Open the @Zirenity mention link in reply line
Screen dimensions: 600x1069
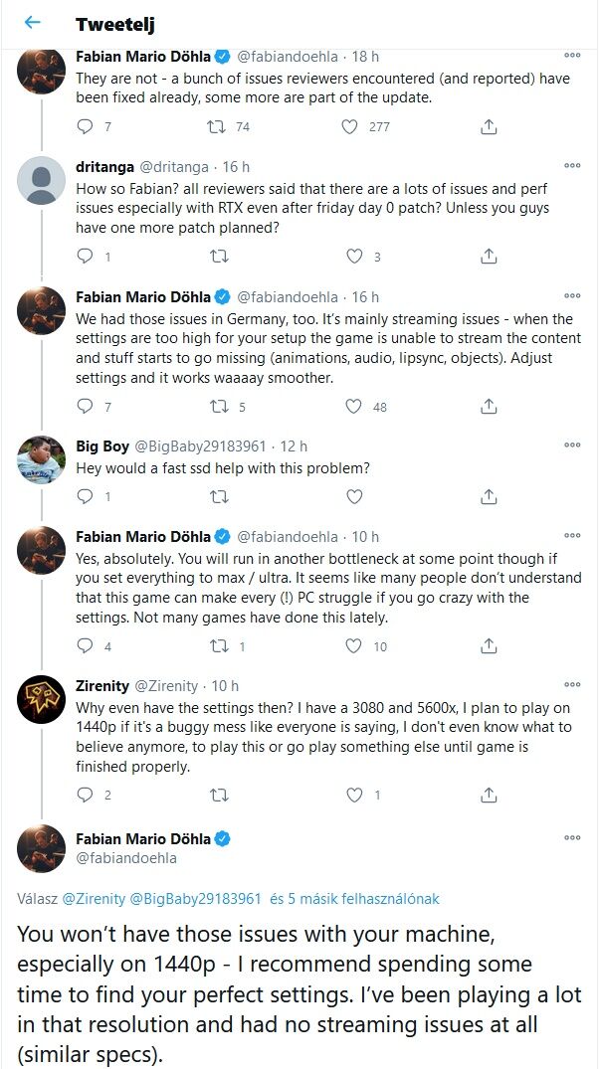[x=95, y=898]
